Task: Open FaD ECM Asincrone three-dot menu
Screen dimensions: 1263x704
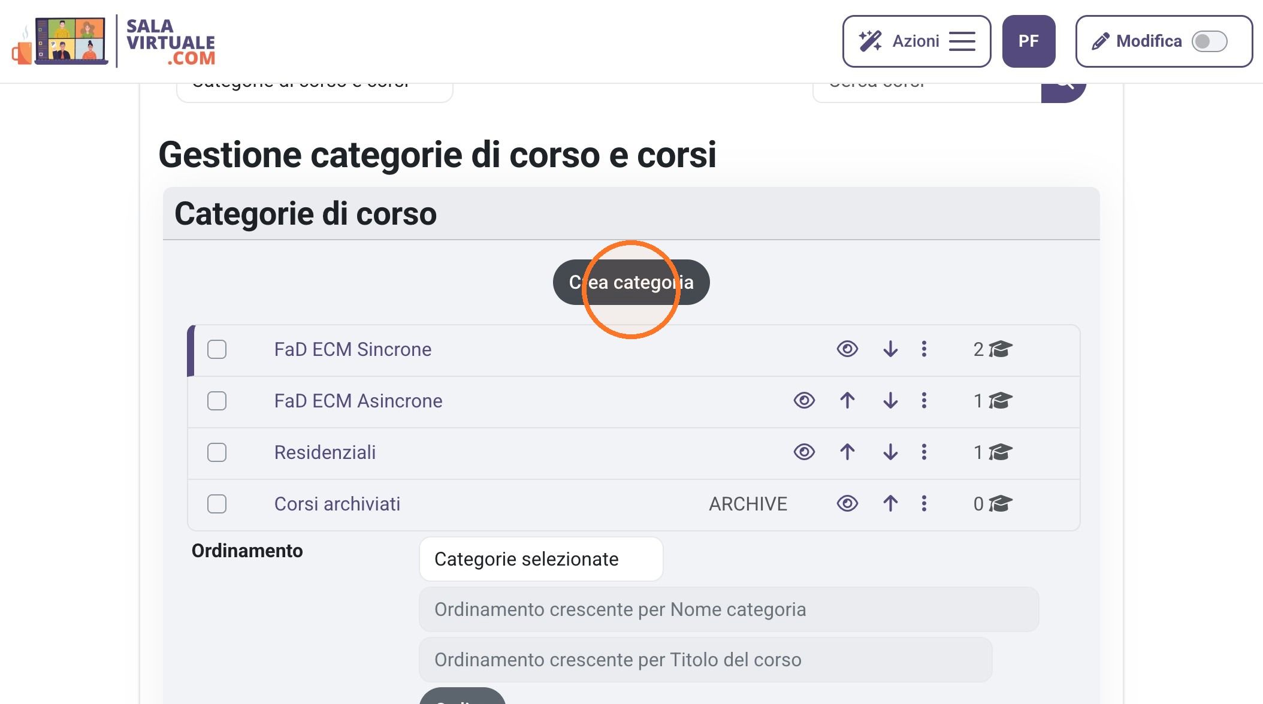Action: (924, 400)
